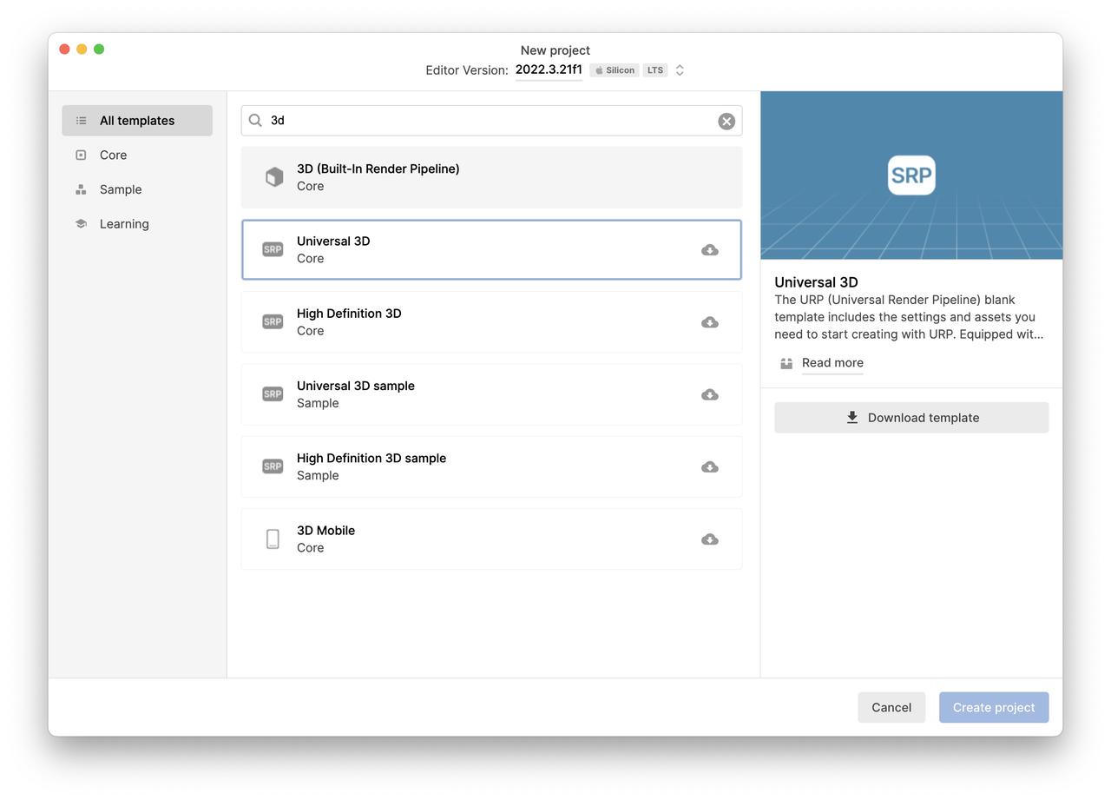Click the search magnifier icon
This screenshot has width=1111, height=800.
[255, 121]
